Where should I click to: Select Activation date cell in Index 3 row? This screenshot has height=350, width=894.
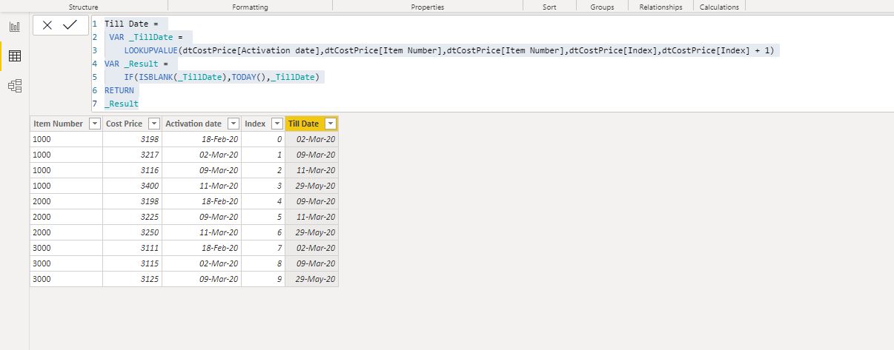(202, 186)
